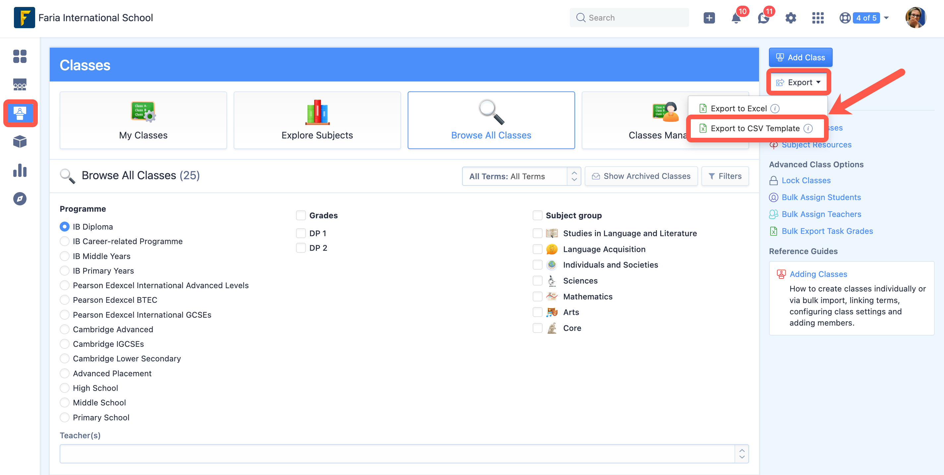Check the Core subject group
Viewport: 944px width, 475px height.
click(x=537, y=328)
